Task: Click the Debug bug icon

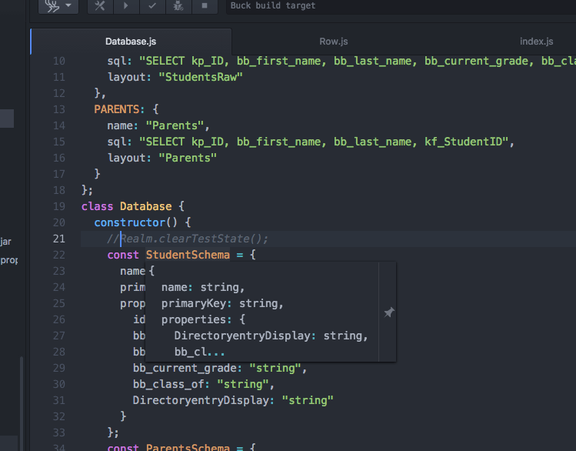Action: 178,6
